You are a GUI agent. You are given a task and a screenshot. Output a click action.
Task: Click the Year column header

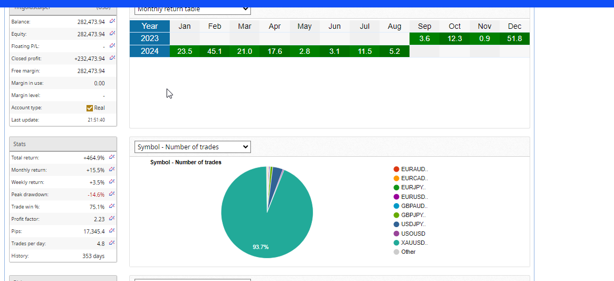[149, 26]
